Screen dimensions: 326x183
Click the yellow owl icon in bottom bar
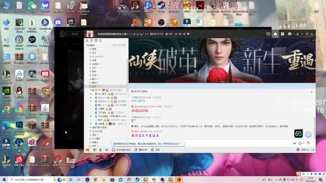pos(88,150)
